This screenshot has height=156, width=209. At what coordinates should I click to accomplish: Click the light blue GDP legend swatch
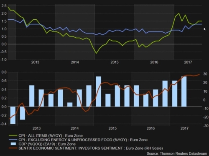13,144
